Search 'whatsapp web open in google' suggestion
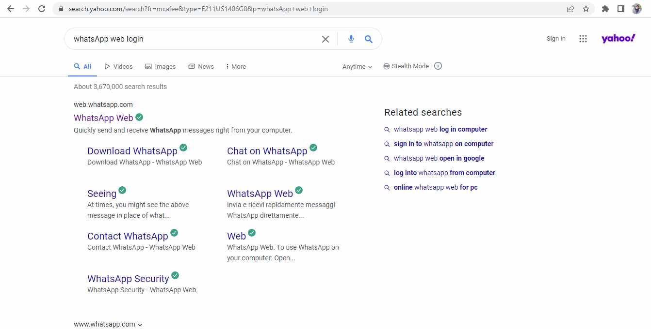The height and width of the screenshot is (329, 651). (439, 158)
